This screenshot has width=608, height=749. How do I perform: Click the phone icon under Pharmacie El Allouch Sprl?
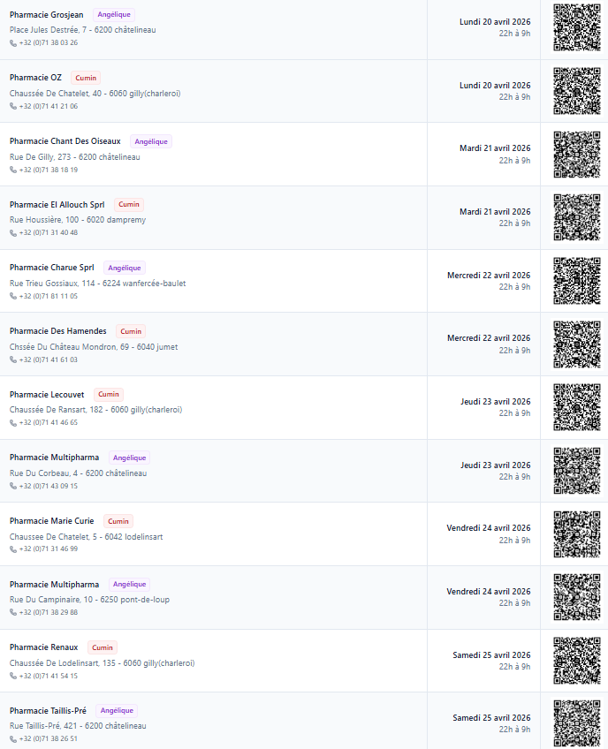[13, 232]
